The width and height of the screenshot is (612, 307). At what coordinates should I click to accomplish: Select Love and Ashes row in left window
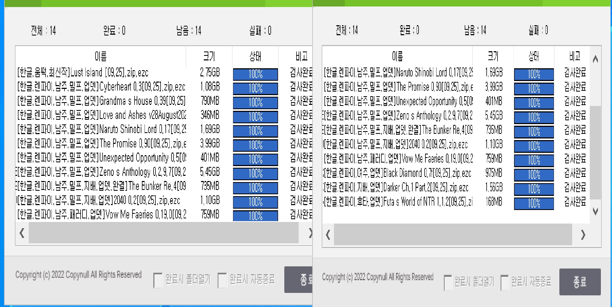[164, 115]
